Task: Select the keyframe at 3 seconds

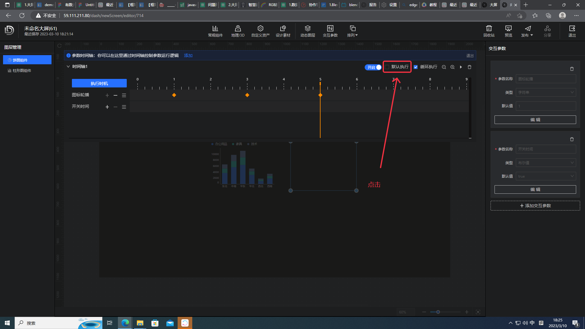Action: tap(247, 95)
